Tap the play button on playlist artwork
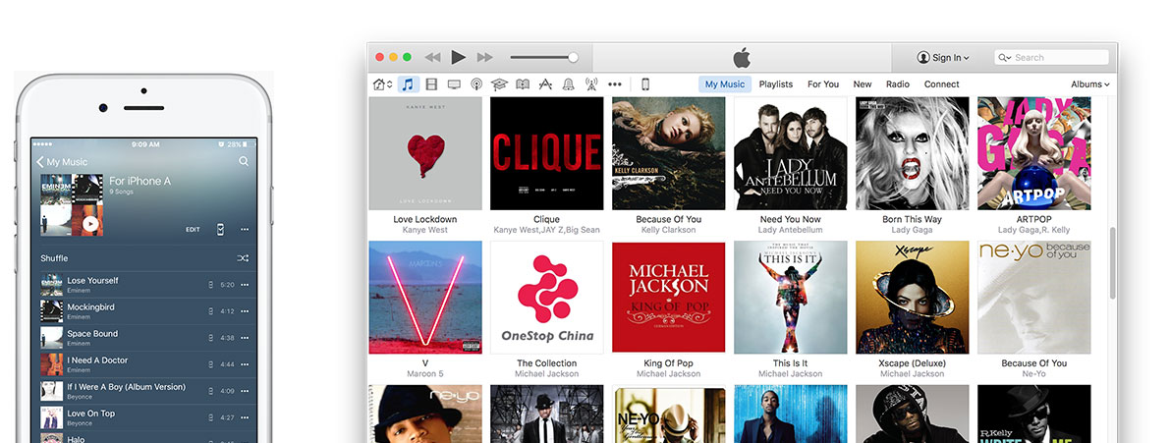1170x443 pixels. pyautogui.click(x=90, y=223)
